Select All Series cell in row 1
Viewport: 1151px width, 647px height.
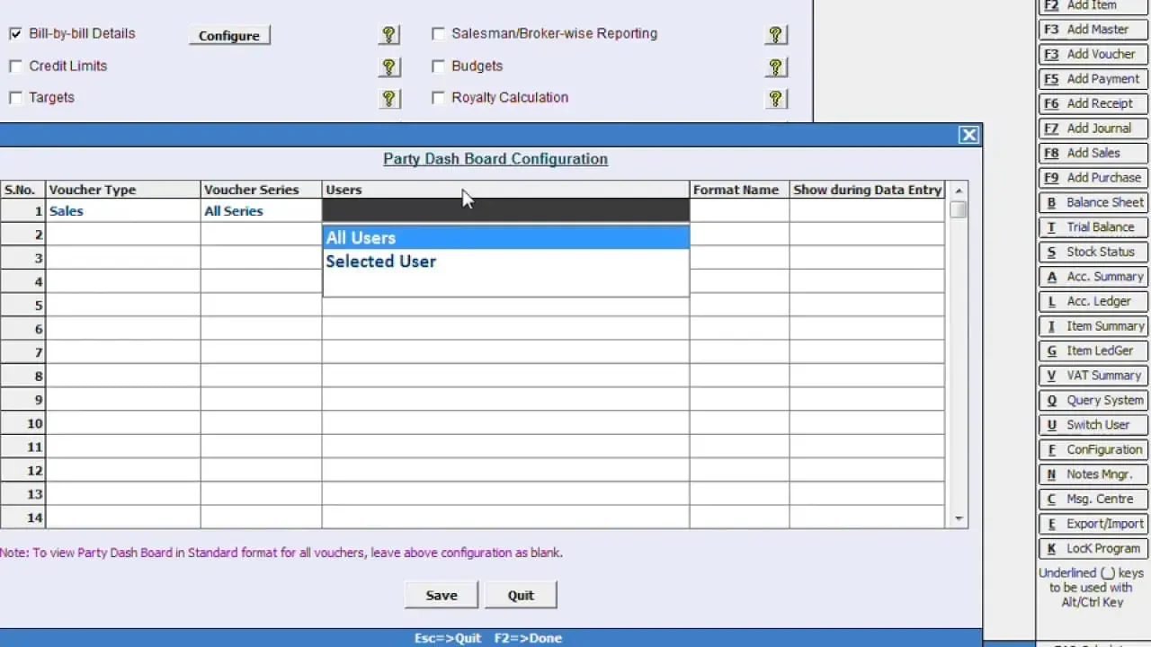click(x=261, y=211)
